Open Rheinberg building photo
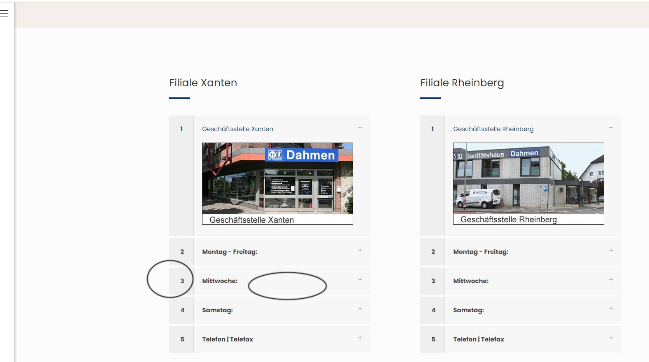 (528, 183)
